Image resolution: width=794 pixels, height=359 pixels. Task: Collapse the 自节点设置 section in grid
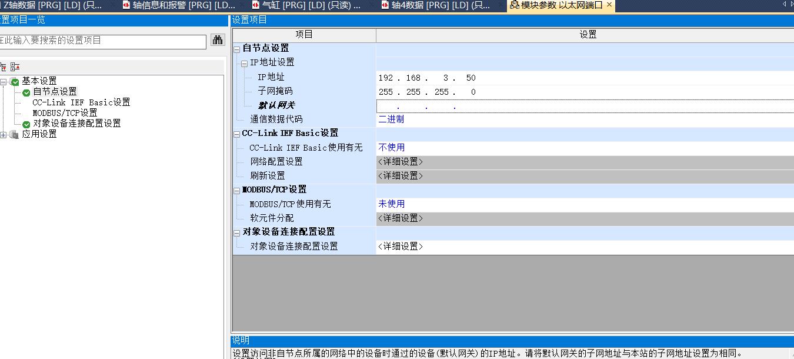[x=237, y=49]
